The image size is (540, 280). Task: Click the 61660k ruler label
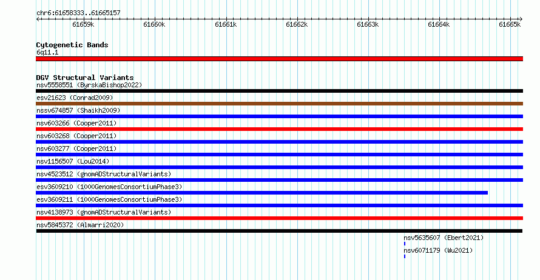coord(154,24)
